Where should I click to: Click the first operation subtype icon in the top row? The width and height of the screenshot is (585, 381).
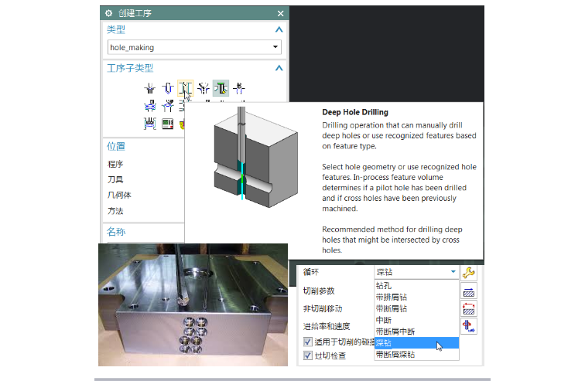coord(150,88)
